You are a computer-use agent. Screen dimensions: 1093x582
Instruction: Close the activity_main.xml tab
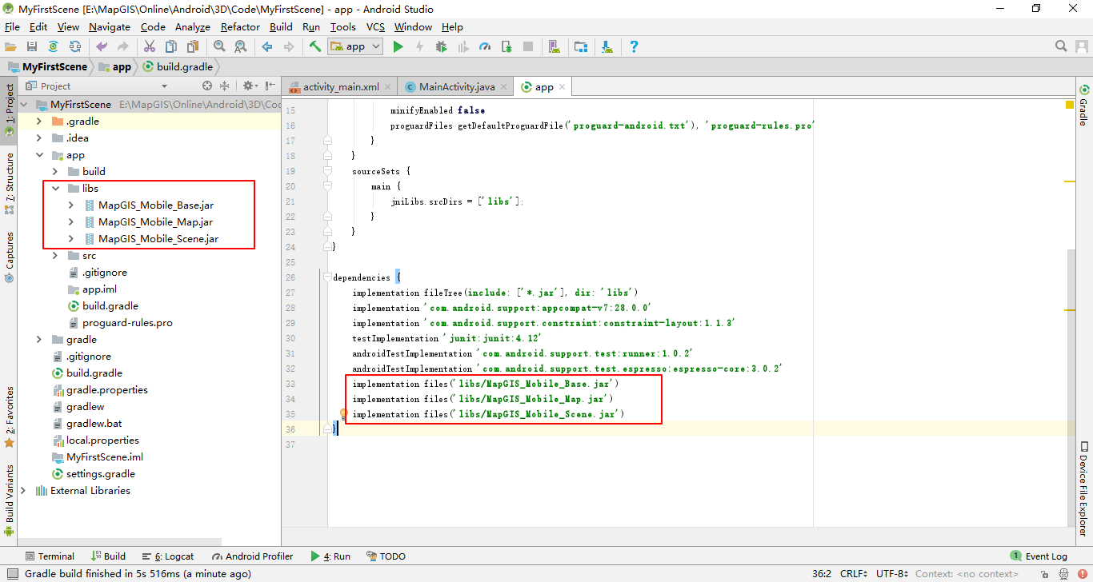point(388,86)
